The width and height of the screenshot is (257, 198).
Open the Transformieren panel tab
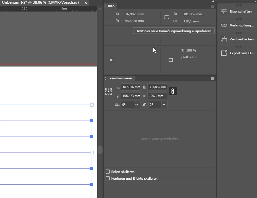(x=120, y=78)
